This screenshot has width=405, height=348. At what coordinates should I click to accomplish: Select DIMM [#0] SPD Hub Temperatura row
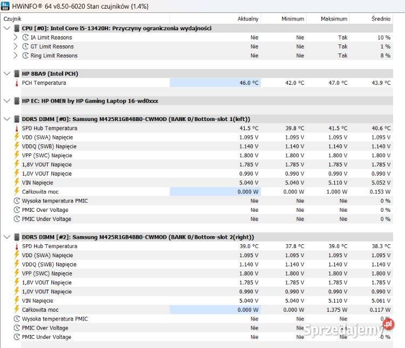[207, 128]
